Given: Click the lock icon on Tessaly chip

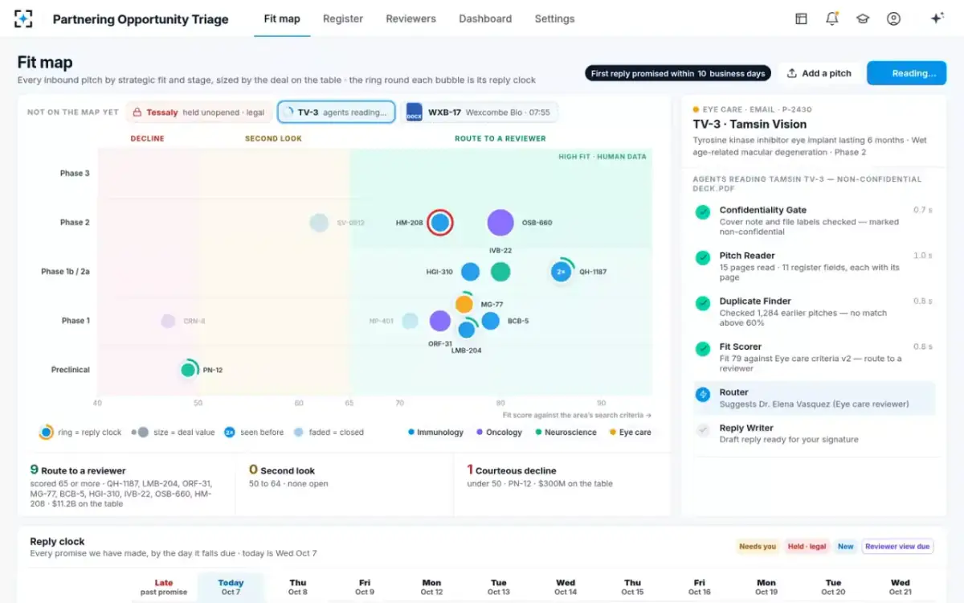Looking at the screenshot, I should (x=137, y=113).
